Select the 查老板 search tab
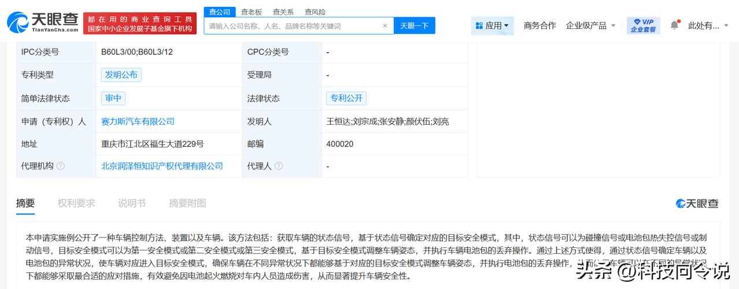Viewport: 739px width, 289px height. pos(251,12)
